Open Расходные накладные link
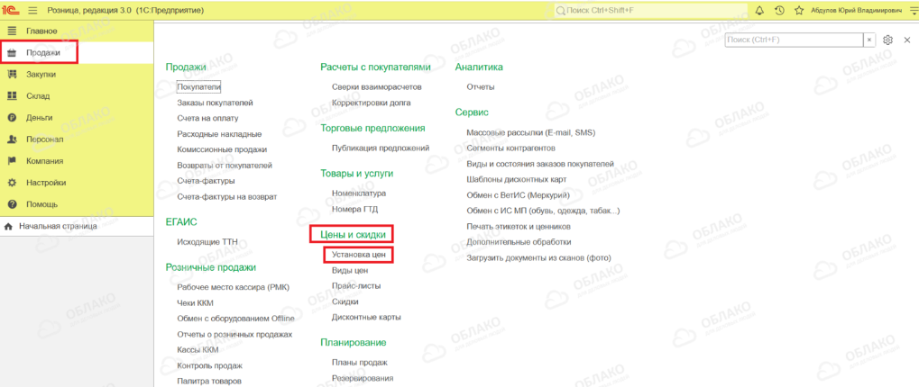919x387 pixels. (x=219, y=134)
